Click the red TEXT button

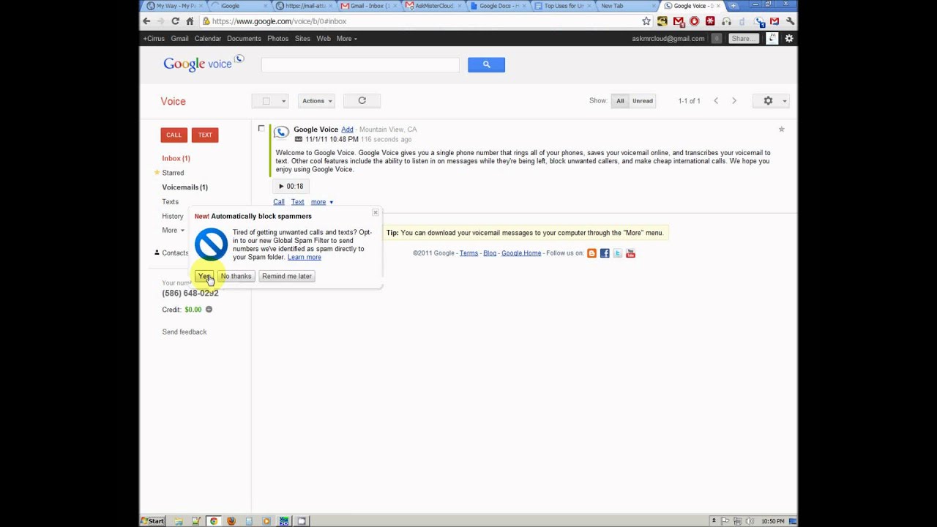coord(205,135)
